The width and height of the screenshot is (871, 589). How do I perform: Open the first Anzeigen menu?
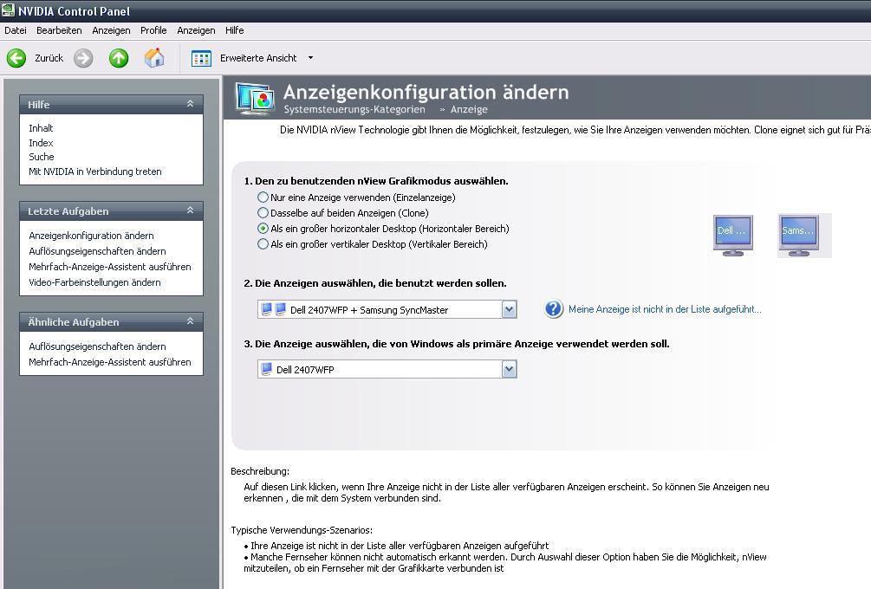[111, 30]
